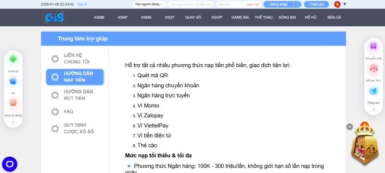Click the Thẻ cào list item

click(147, 146)
